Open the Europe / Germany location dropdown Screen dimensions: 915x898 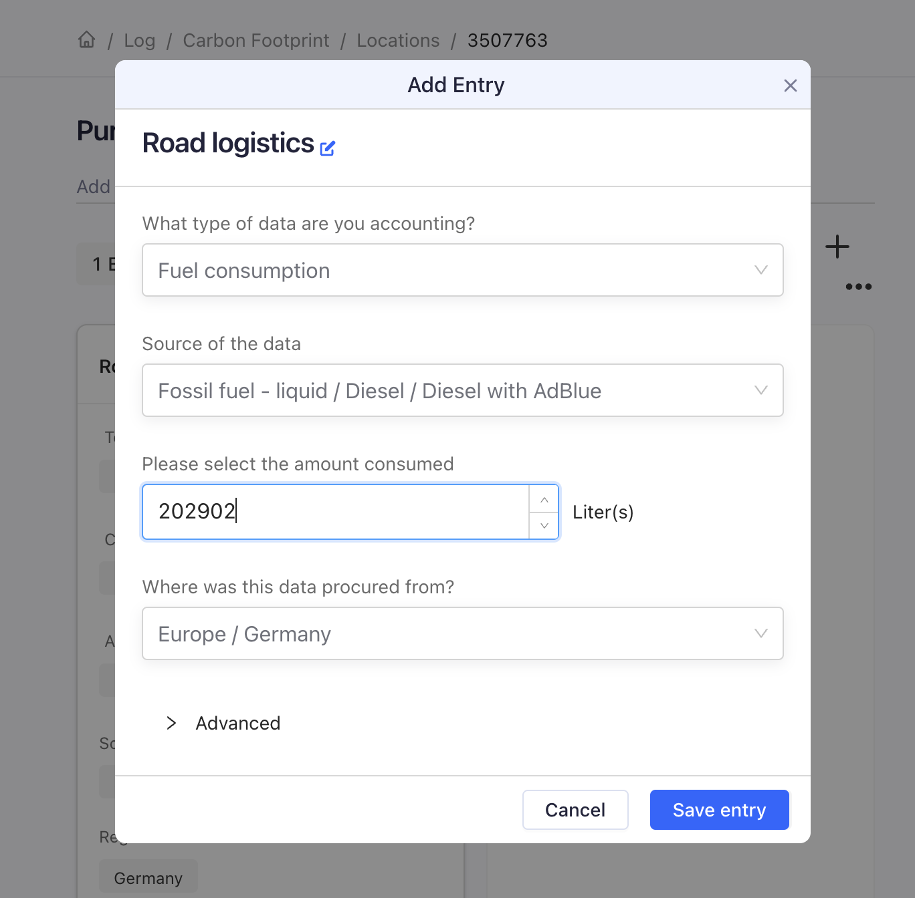(463, 633)
